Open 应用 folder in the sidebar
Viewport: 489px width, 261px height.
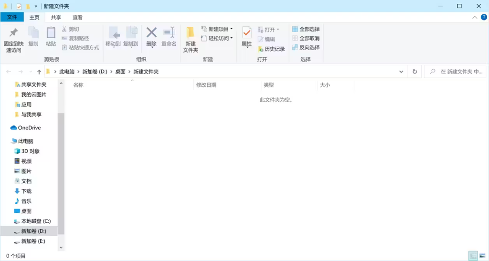coord(23,104)
